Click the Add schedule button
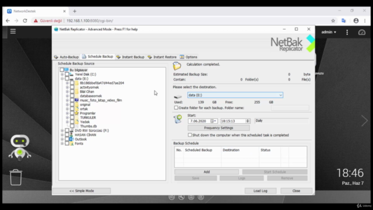373x210 pixels. click(x=206, y=172)
